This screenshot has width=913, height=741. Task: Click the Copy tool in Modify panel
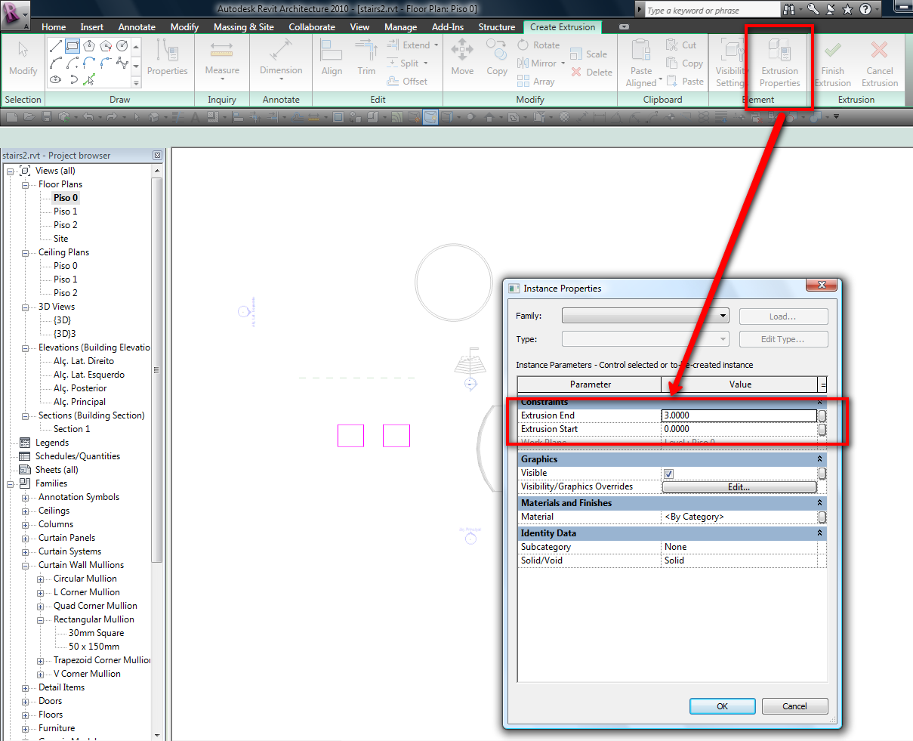[497, 58]
